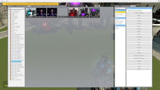Spawn the TV Woman TITAN NPC
The image size is (160, 90).
click(x=94, y=13)
